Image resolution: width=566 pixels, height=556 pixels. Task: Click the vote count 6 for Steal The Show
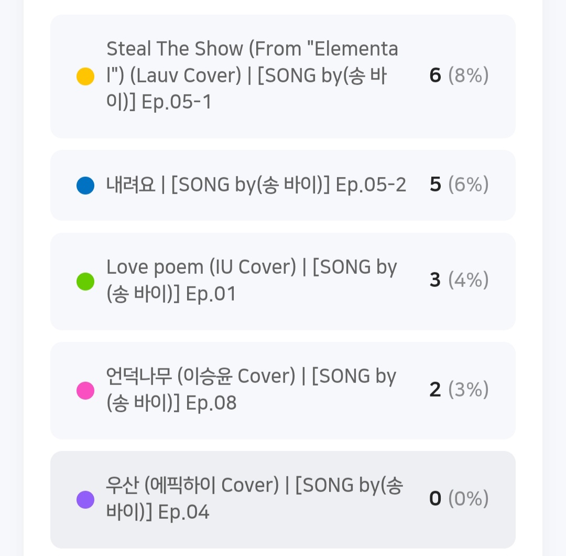435,76
